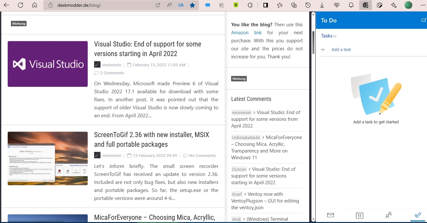Go back using the browser back arrow

click(x=6, y=5)
